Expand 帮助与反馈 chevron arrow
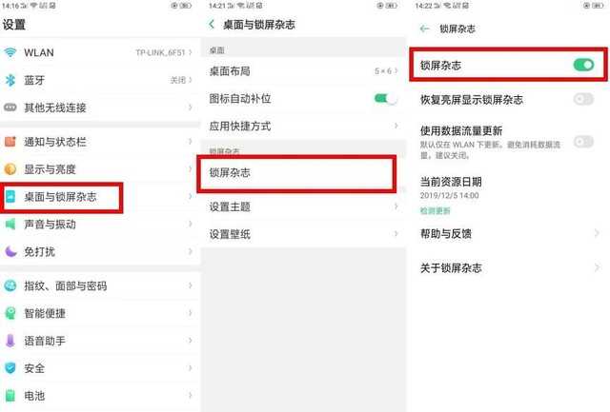Image resolution: width=610 pixels, height=412 pixels. 597,233
